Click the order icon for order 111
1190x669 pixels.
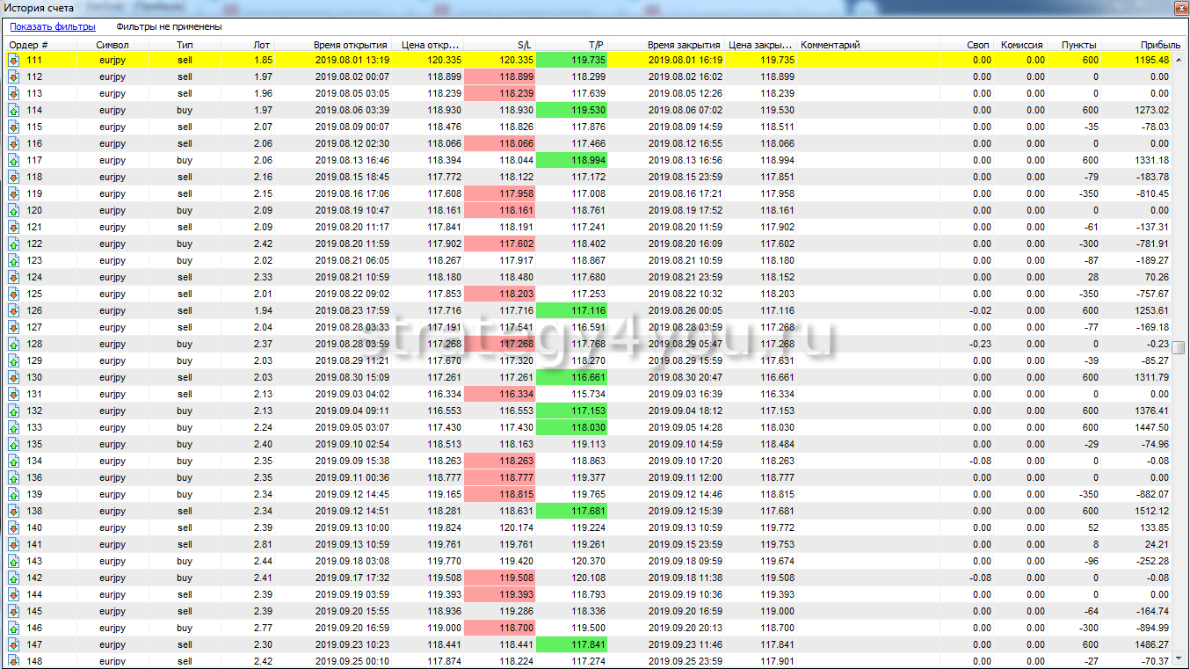(14, 60)
